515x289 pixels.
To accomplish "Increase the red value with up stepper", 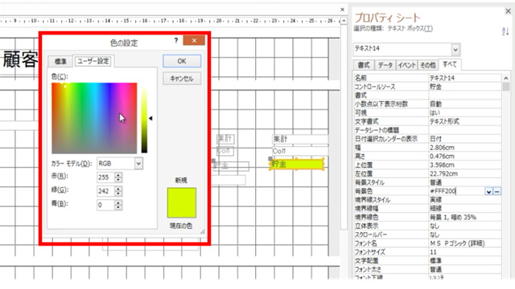I will (118, 175).
